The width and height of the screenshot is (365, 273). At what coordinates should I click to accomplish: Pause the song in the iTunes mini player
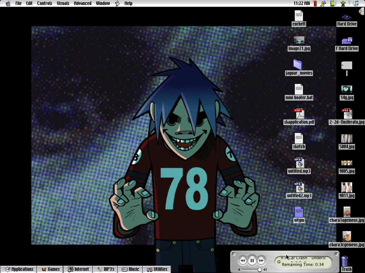pyautogui.click(x=252, y=261)
